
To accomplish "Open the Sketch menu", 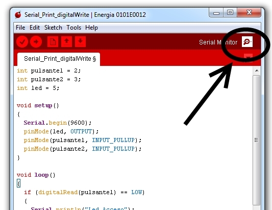I will (x=53, y=28).
